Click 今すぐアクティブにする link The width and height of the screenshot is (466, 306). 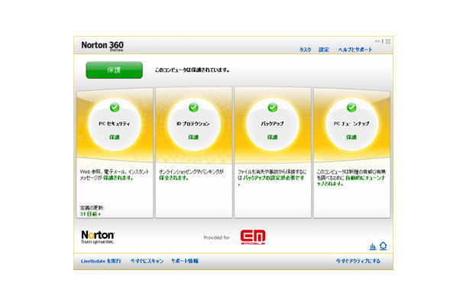(x=358, y=261)
